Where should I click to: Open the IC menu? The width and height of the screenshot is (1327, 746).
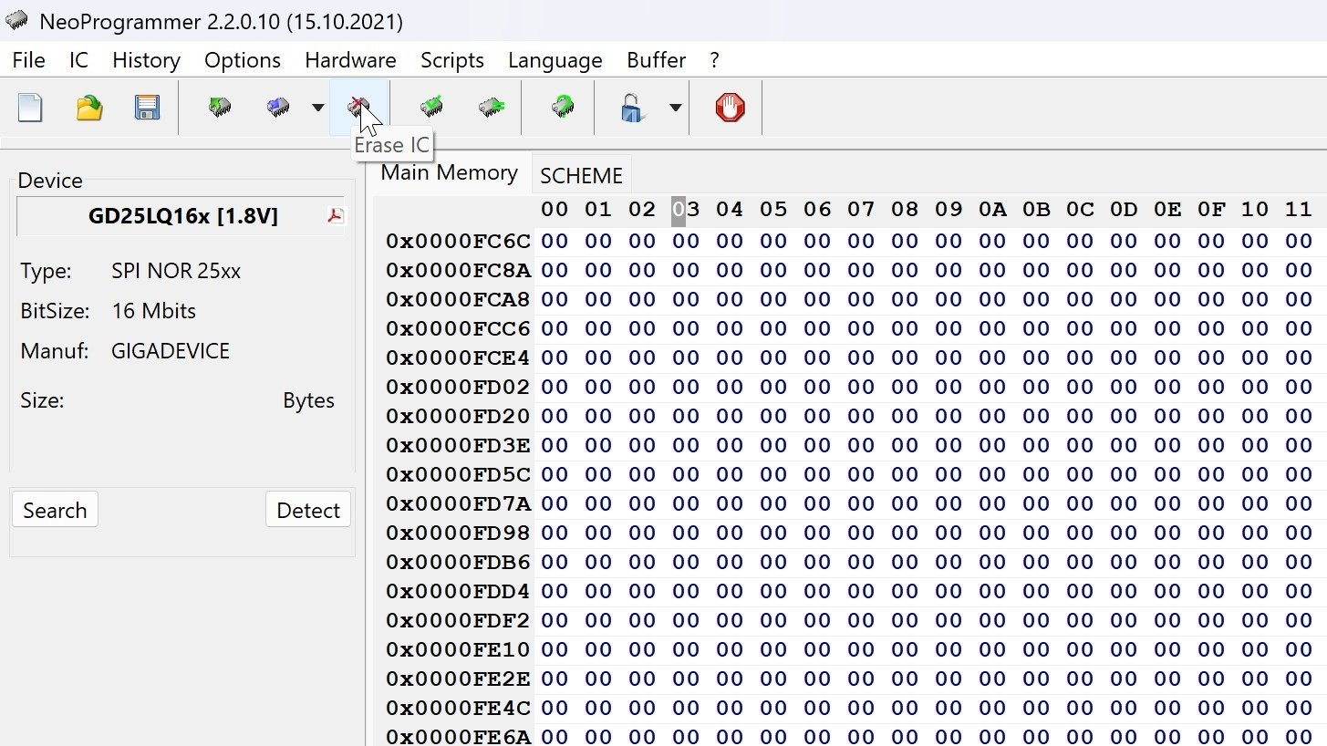point(79,60)
